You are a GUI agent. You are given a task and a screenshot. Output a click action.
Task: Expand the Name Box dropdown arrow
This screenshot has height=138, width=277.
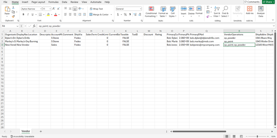(17, 26)
